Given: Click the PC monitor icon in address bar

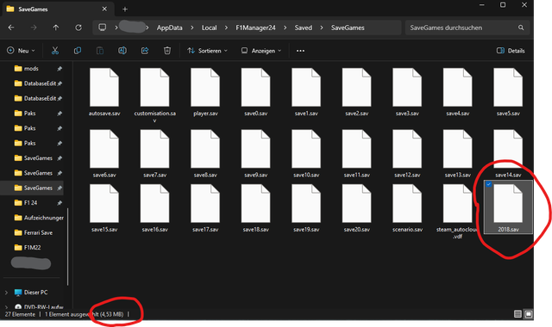Looking at the screenshot, I should (103, 28).
